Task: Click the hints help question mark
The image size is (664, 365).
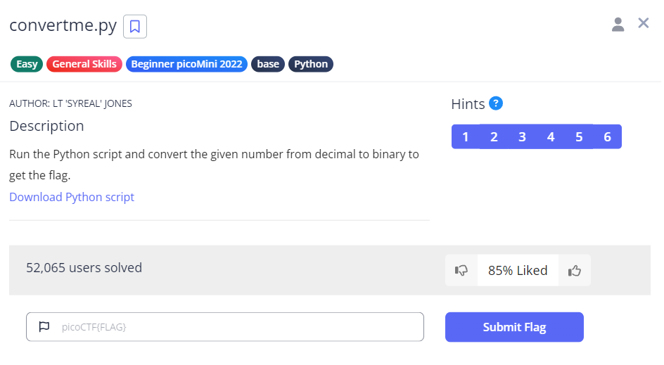Action: coord(496,103)
